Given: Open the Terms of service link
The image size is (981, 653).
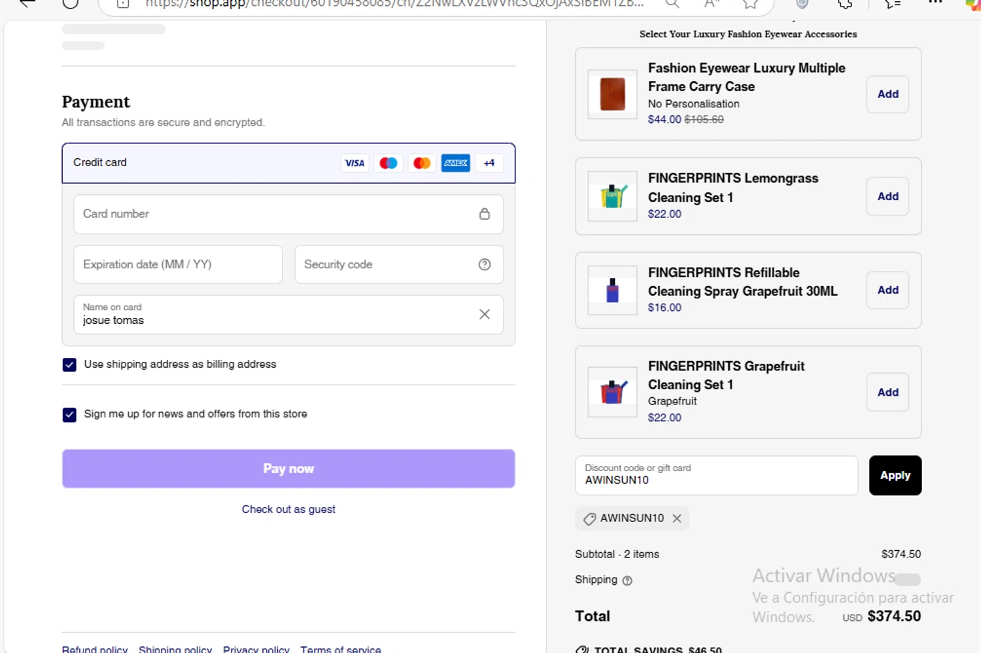Looking at the screenshot, I should tap(341, 649).
